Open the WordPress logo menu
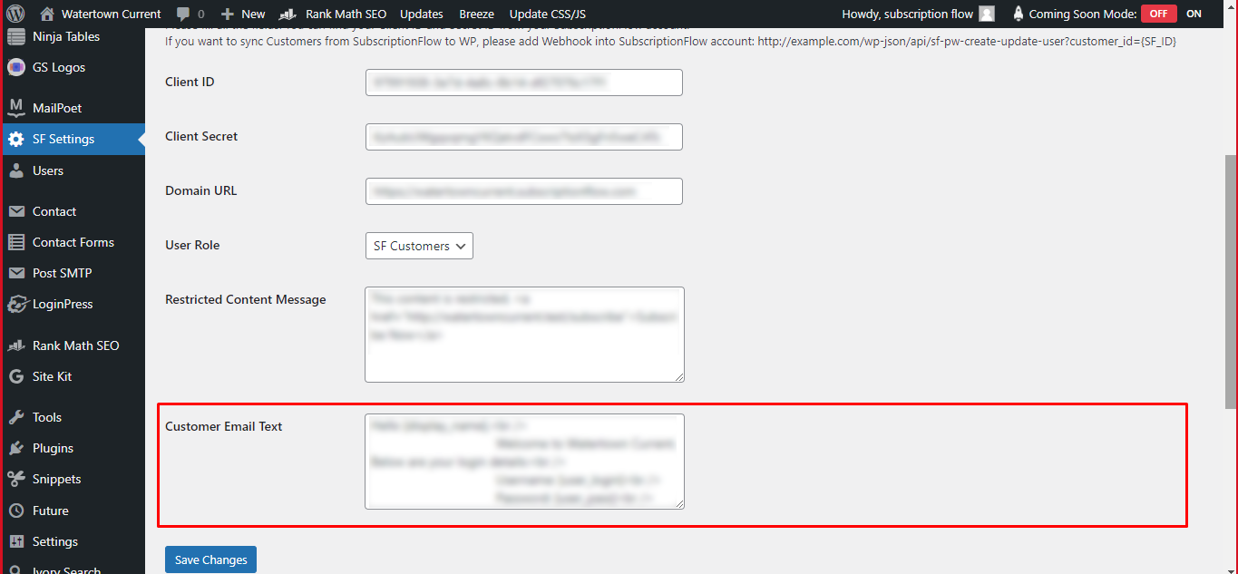The image size is (1238, 574). tap(15, 14)
